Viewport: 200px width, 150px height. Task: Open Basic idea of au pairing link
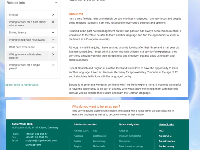pyautogui.click(x=131, y=146)
